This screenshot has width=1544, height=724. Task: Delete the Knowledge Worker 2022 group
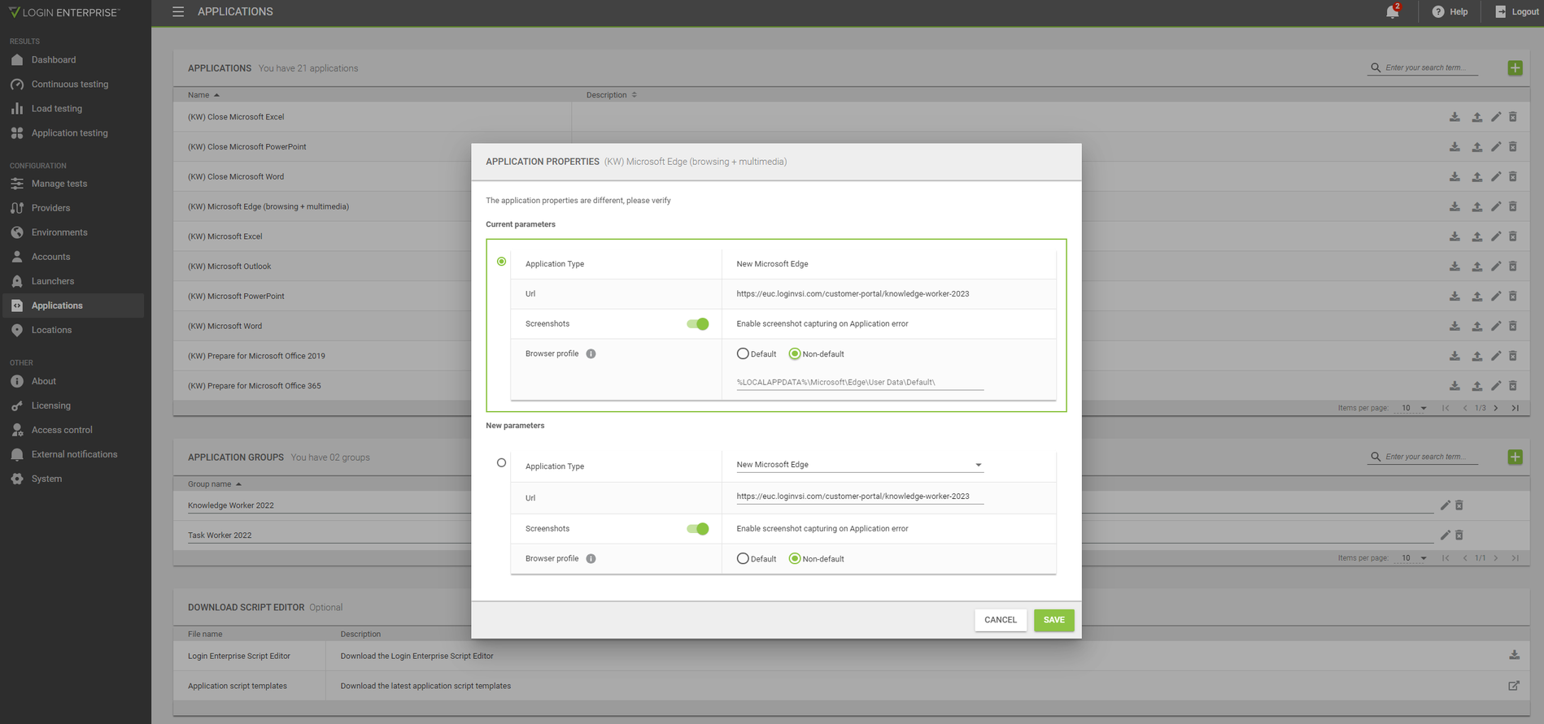pos(1459,505)
